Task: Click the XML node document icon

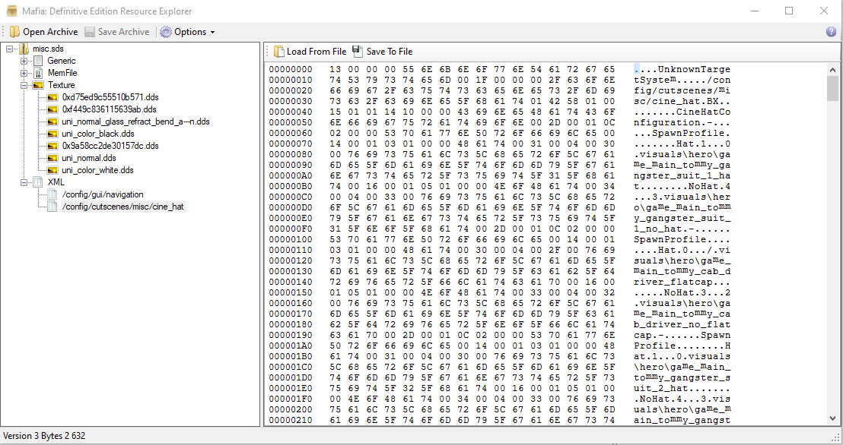Action: click(37, 182)
